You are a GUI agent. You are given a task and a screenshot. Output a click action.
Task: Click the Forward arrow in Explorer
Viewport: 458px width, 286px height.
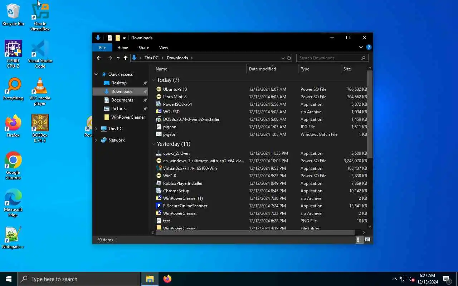point(109,58)
